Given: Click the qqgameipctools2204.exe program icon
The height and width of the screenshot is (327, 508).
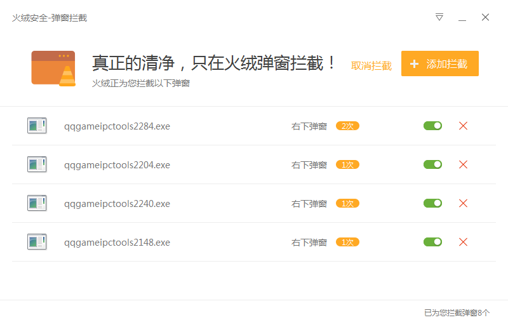Looking at the screenshot, I should [x=37, y=164].
